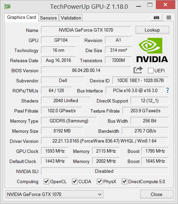Click the camera screenshot icon
The height and width of the screenshot is (204, 178).
[156, 17]
